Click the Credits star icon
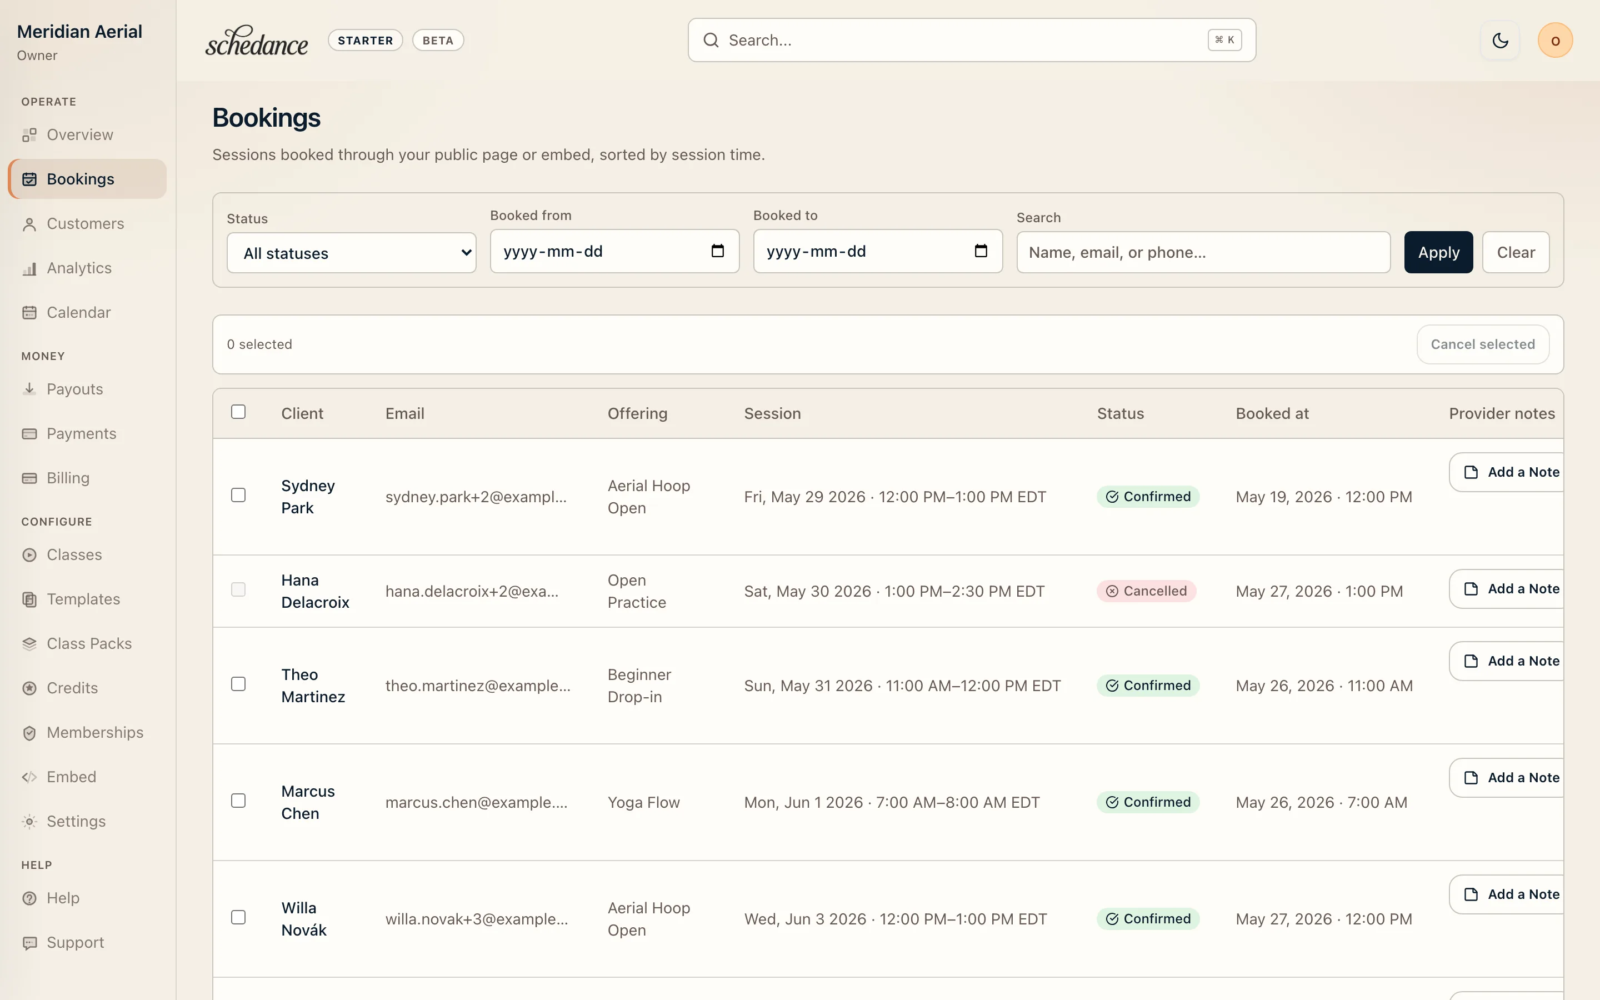Image resolution: width=1600 pixels, height=1000 pixels. coord(29,688)
